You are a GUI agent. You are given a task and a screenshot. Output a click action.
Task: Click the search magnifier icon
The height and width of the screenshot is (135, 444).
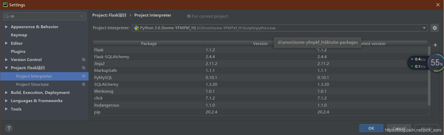point(7,16)
